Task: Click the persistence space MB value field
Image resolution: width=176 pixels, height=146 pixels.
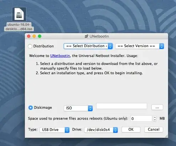Action: tap(141, 119)
